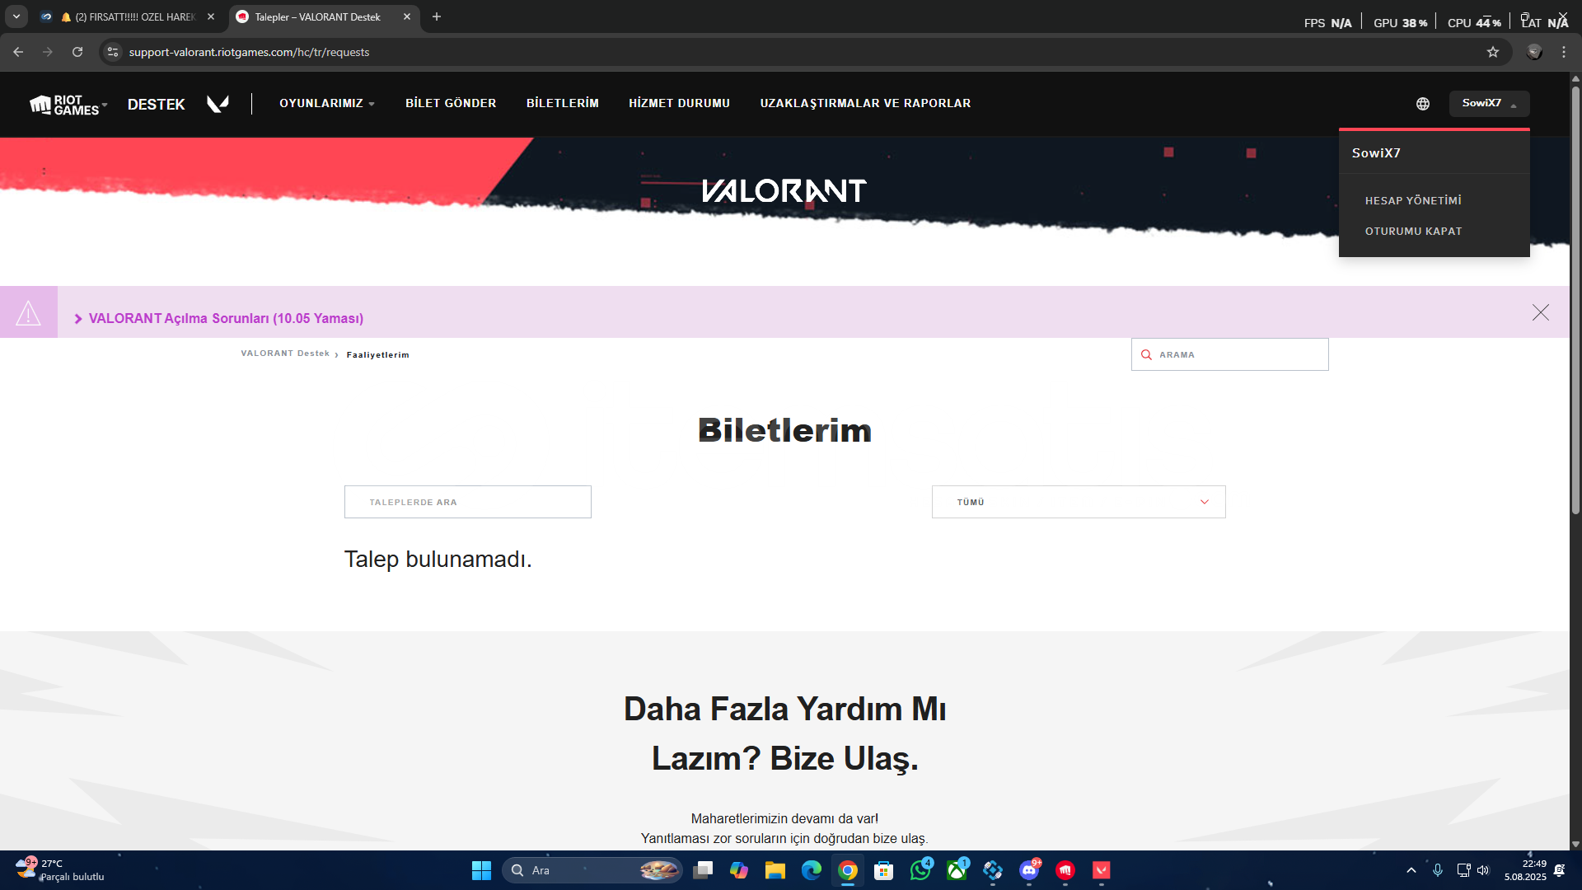Open Task View on taskbar
Screen dimensions: 1582x890
pos(703,870)
